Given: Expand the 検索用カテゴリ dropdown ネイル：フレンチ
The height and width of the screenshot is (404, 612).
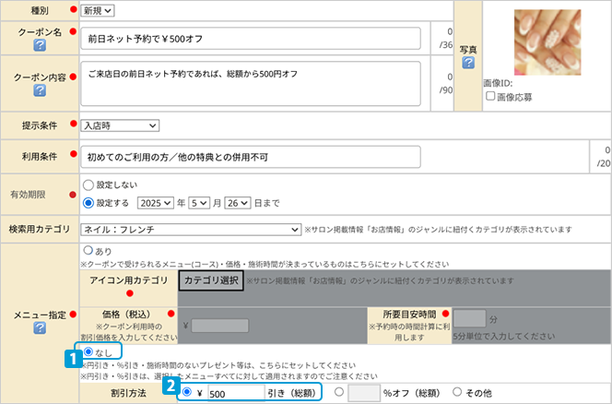Looking at the screenshot, I should click(x=184, y=229).
